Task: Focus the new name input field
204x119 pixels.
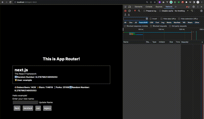Action: tap(25, 102)
